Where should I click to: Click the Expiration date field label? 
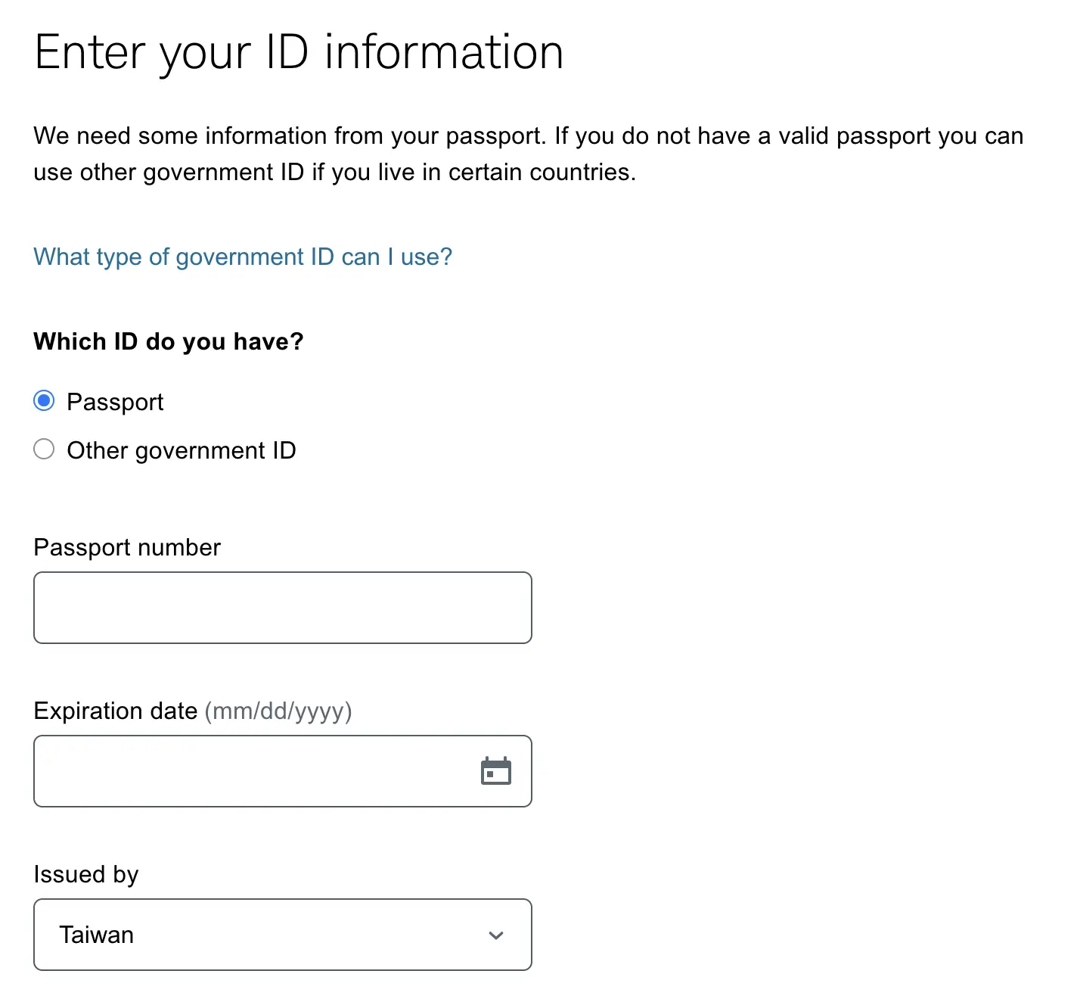116,711
